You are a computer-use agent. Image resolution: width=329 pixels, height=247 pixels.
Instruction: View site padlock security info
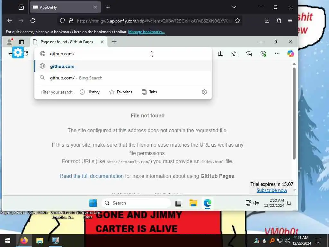71,21
